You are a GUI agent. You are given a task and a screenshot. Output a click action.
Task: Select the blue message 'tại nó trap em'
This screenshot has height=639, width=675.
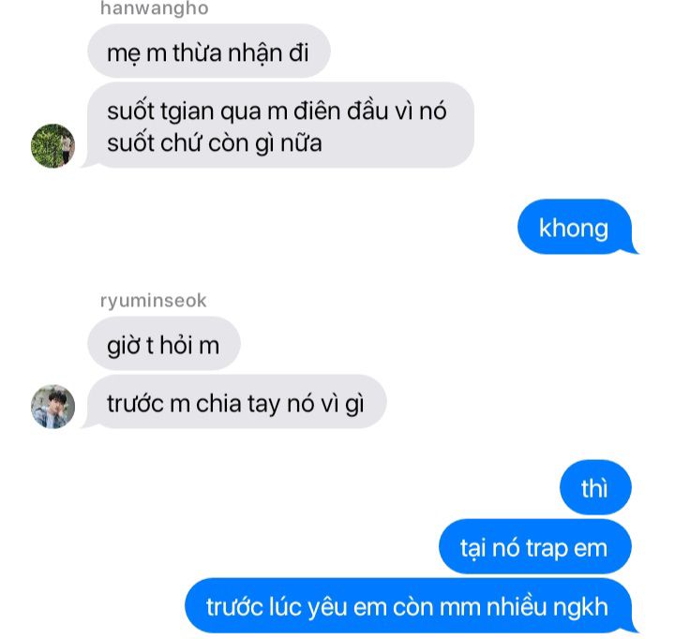(535, 546)
